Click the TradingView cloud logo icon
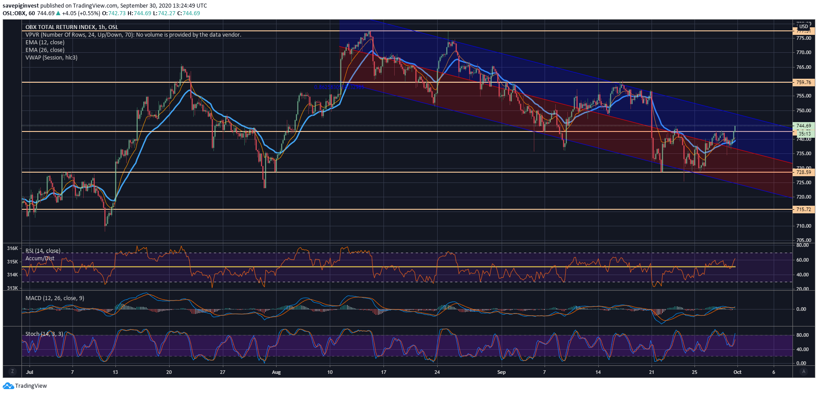The image size is (818, 394). (9, 386)
